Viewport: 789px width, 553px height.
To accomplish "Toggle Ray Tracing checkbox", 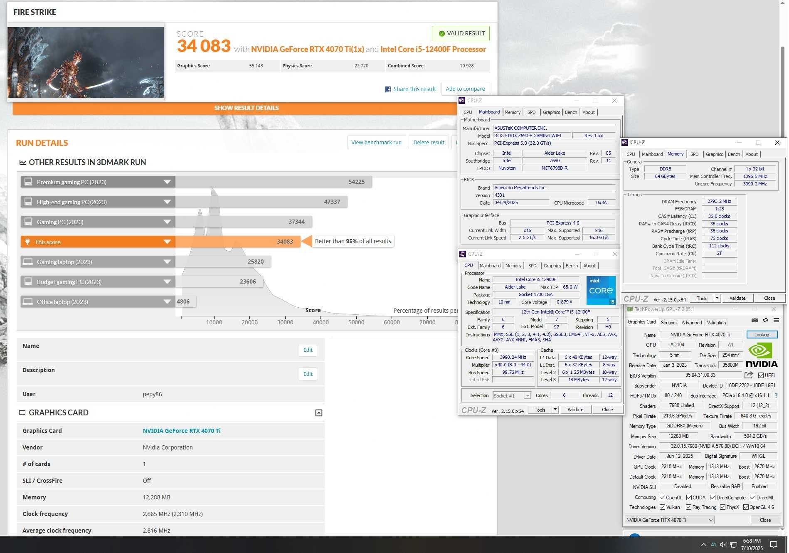I will pos(688,507).
